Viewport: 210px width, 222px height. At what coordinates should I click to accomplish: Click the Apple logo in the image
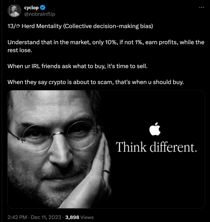click(155, 129)
